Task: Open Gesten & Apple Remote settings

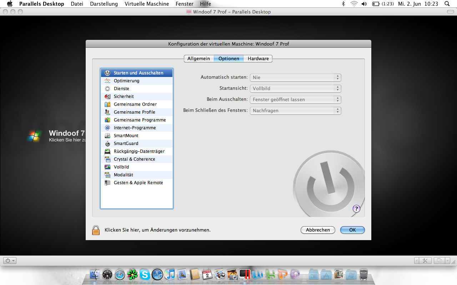Action: coord(137,182)
